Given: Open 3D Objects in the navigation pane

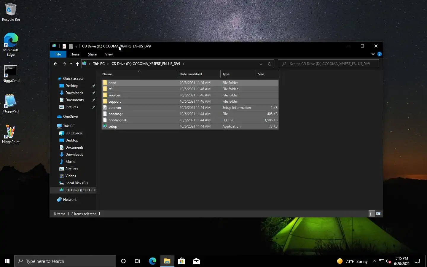Looking at the screenshot, I should pyautogui.click(x=74, y=133).
